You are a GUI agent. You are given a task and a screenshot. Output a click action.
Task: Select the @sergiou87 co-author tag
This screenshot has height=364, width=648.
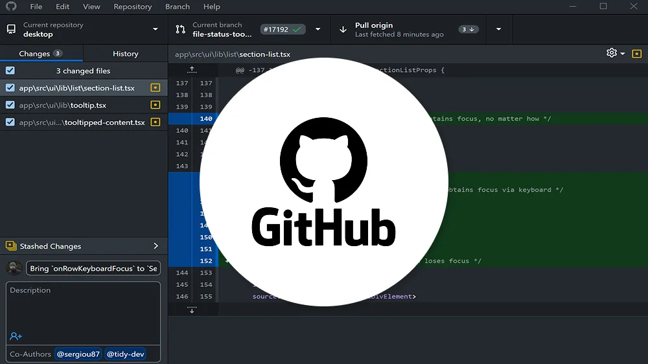click(78, 354)
